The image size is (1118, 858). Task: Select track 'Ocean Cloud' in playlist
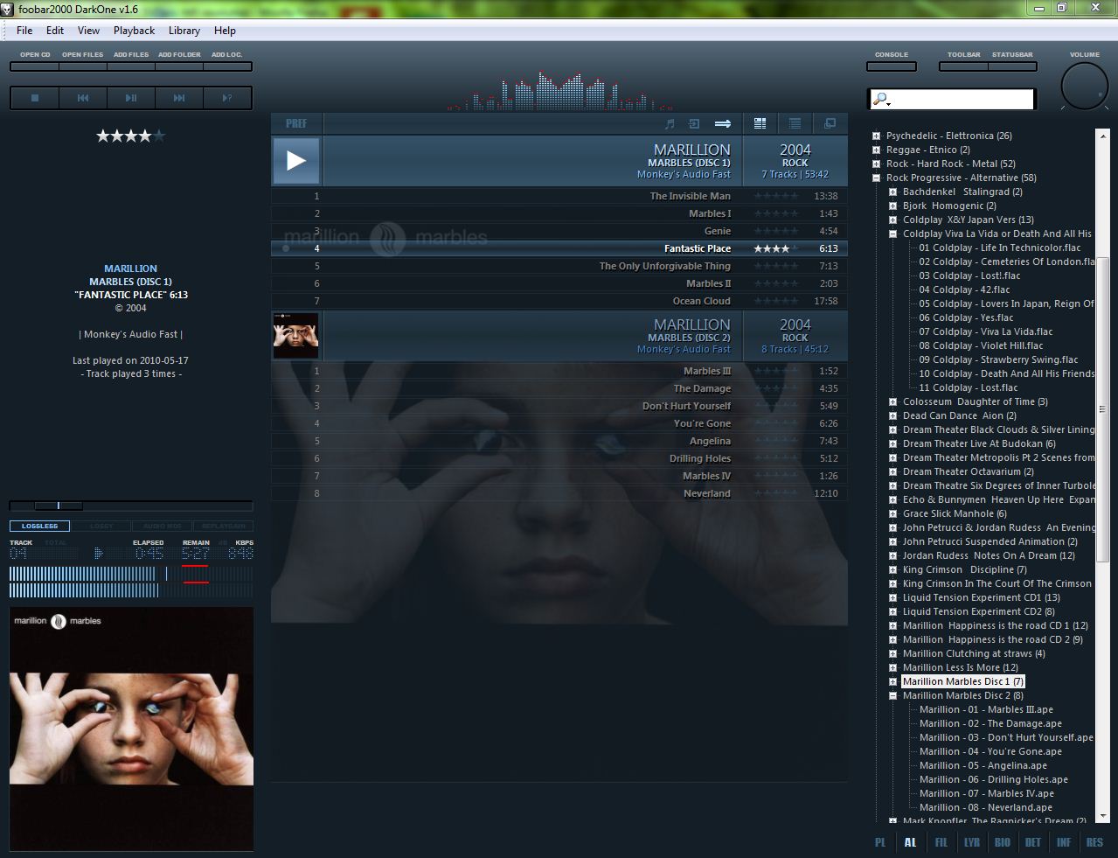click(x=559, y=301)
